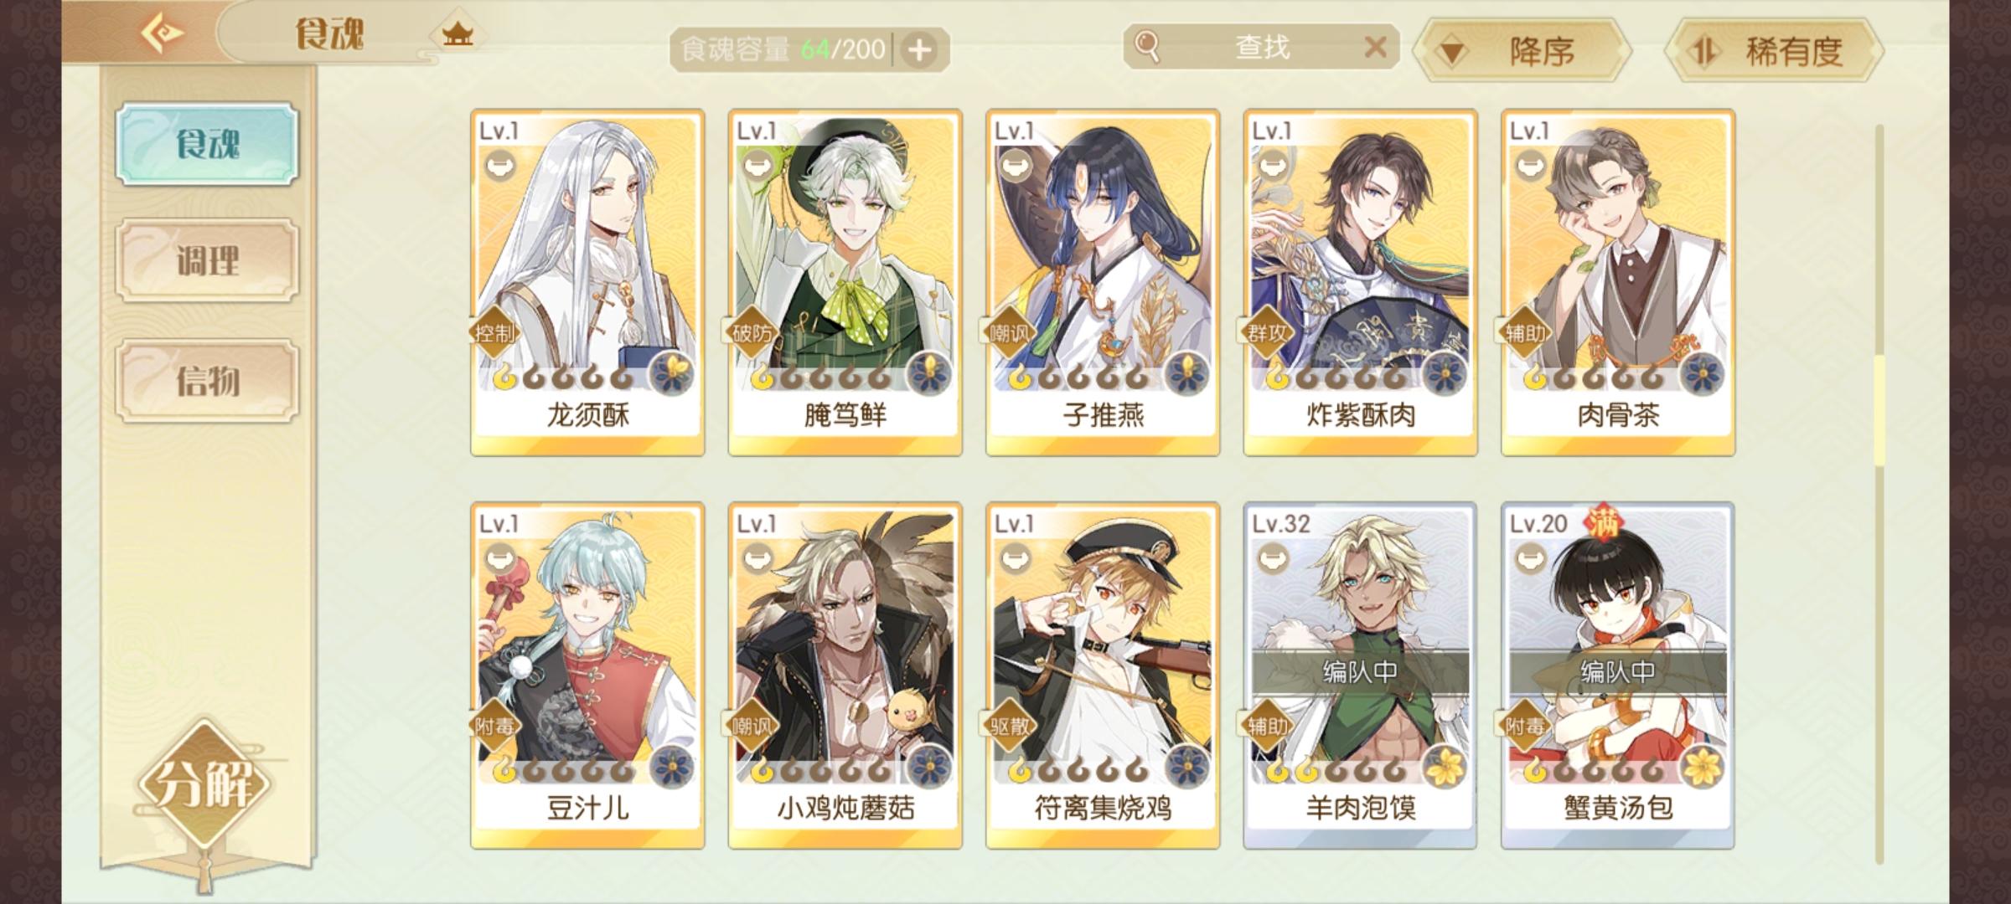Open the pavilion home icon

tap(458, 34)
